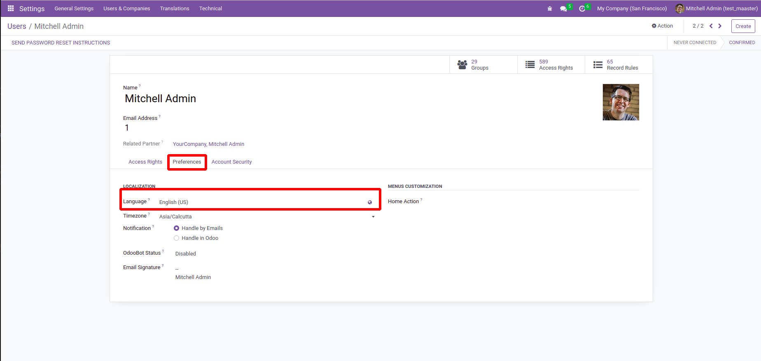Click Users breadcrumb link
This screenshot has width=761, height=361.
(17, 26)
